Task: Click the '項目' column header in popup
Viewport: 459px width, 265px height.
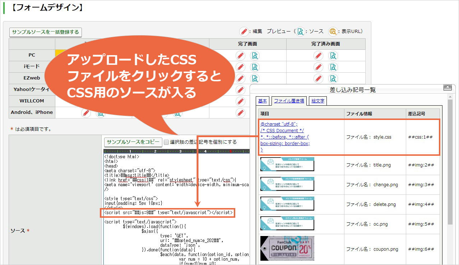Action: tap(301, 114)
